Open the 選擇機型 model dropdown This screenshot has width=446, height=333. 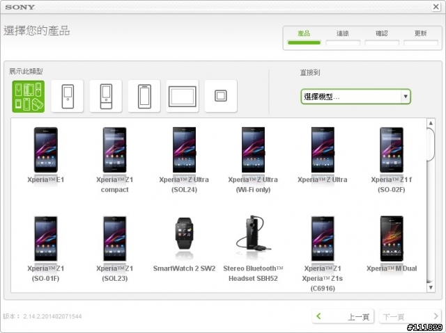(x=356, y=97)
